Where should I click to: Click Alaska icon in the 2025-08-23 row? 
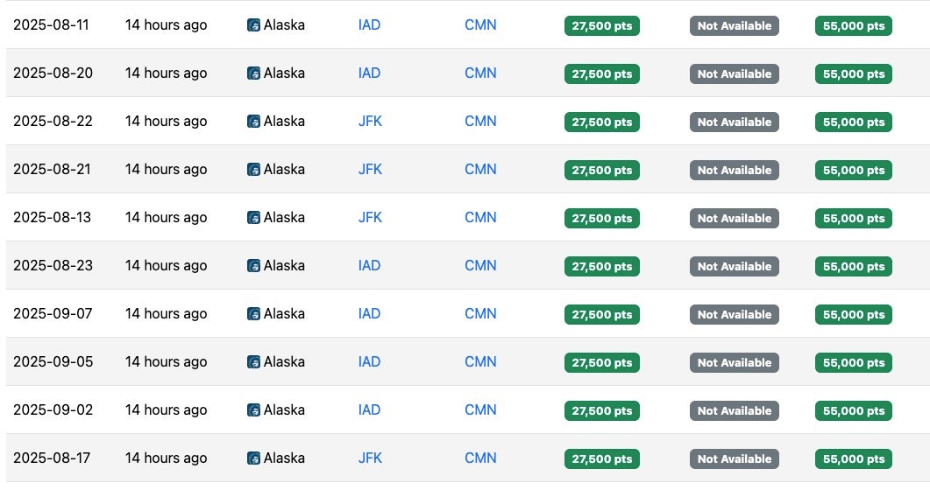pos(253,266)
